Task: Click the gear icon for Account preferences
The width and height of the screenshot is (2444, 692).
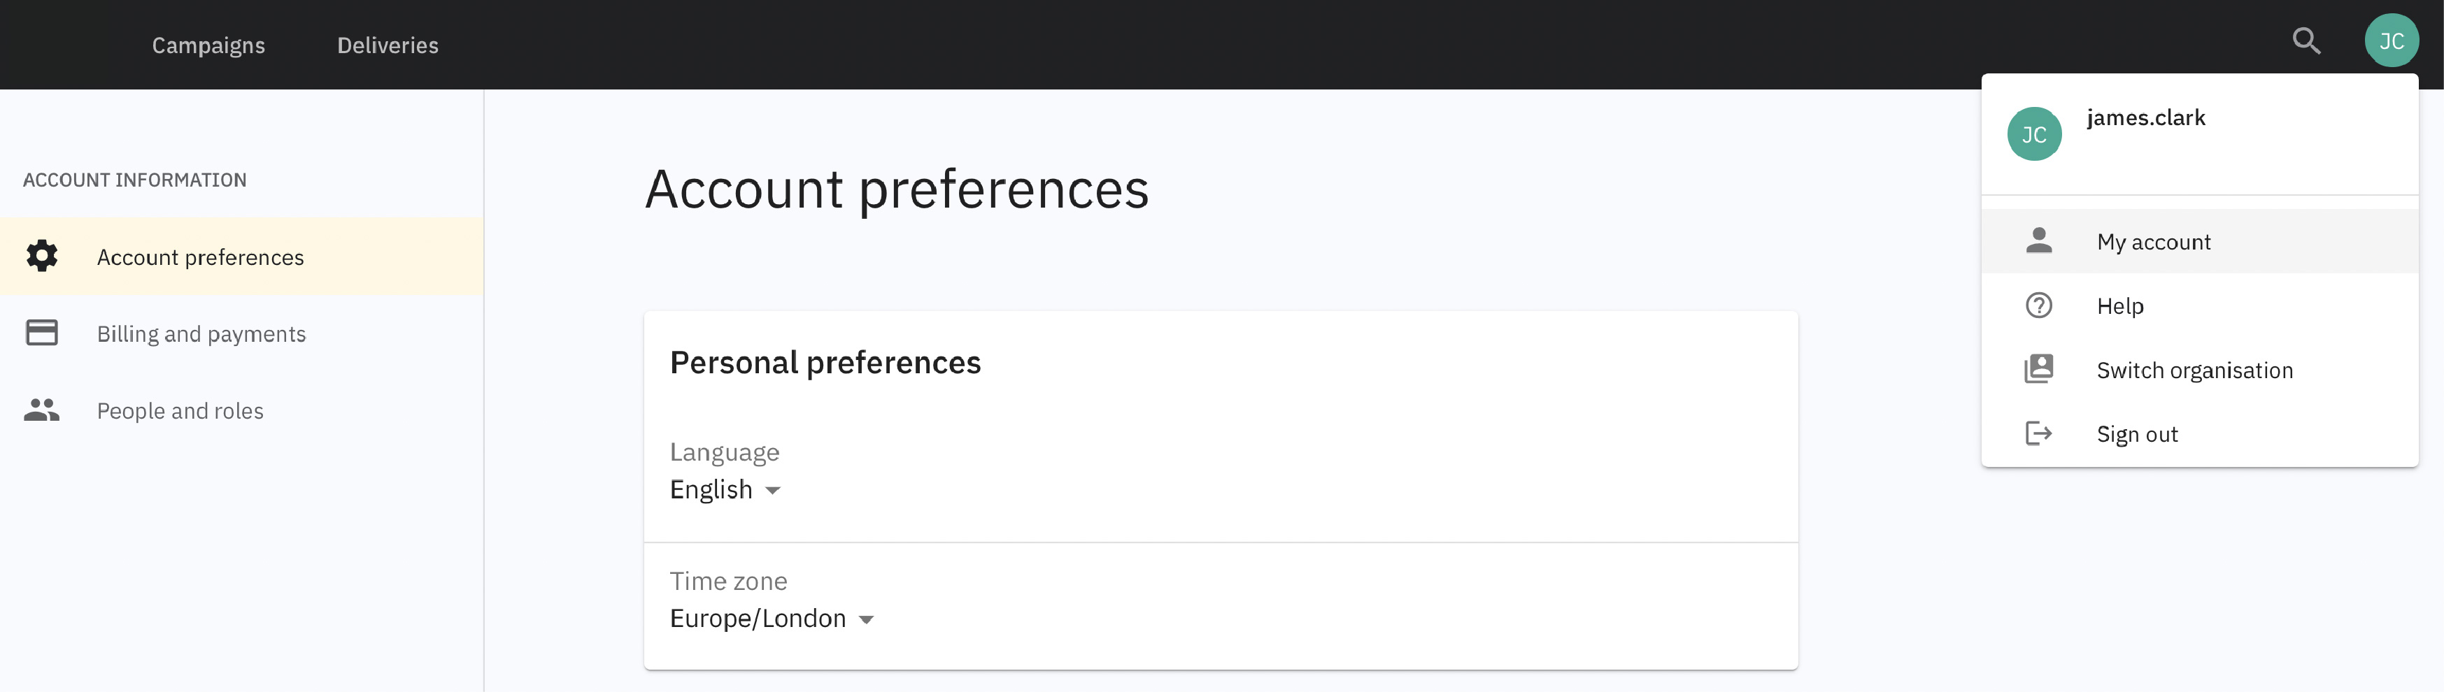Action: [x=42, y=257]
